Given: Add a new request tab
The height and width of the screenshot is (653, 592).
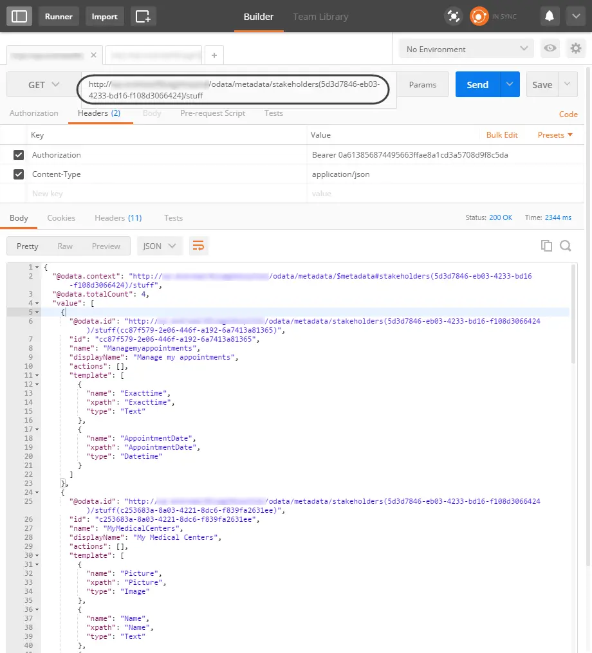Looking at the screenshot, I should coord(214,55).
